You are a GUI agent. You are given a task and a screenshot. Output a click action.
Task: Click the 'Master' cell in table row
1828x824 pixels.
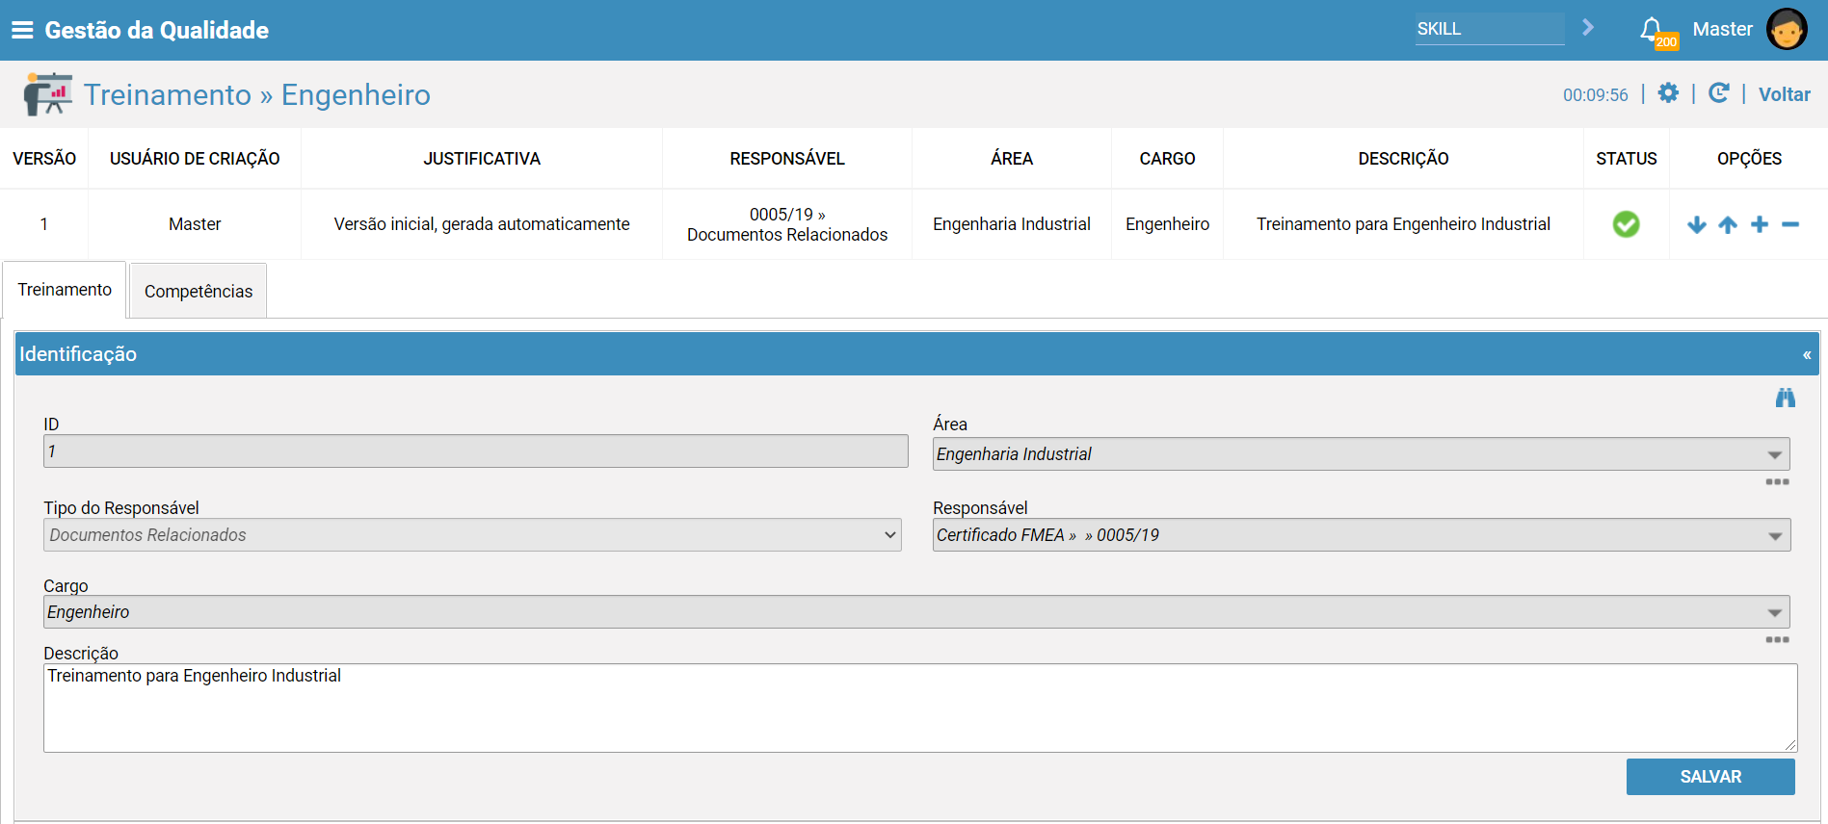click(x=195, y=224)
